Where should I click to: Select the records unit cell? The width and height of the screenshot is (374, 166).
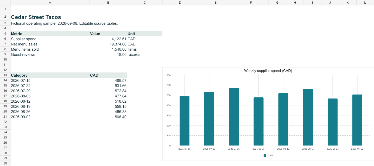coord(145,55)
